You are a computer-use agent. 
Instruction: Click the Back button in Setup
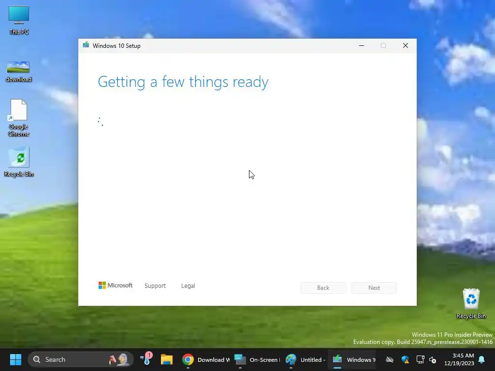tap(323, 288)
